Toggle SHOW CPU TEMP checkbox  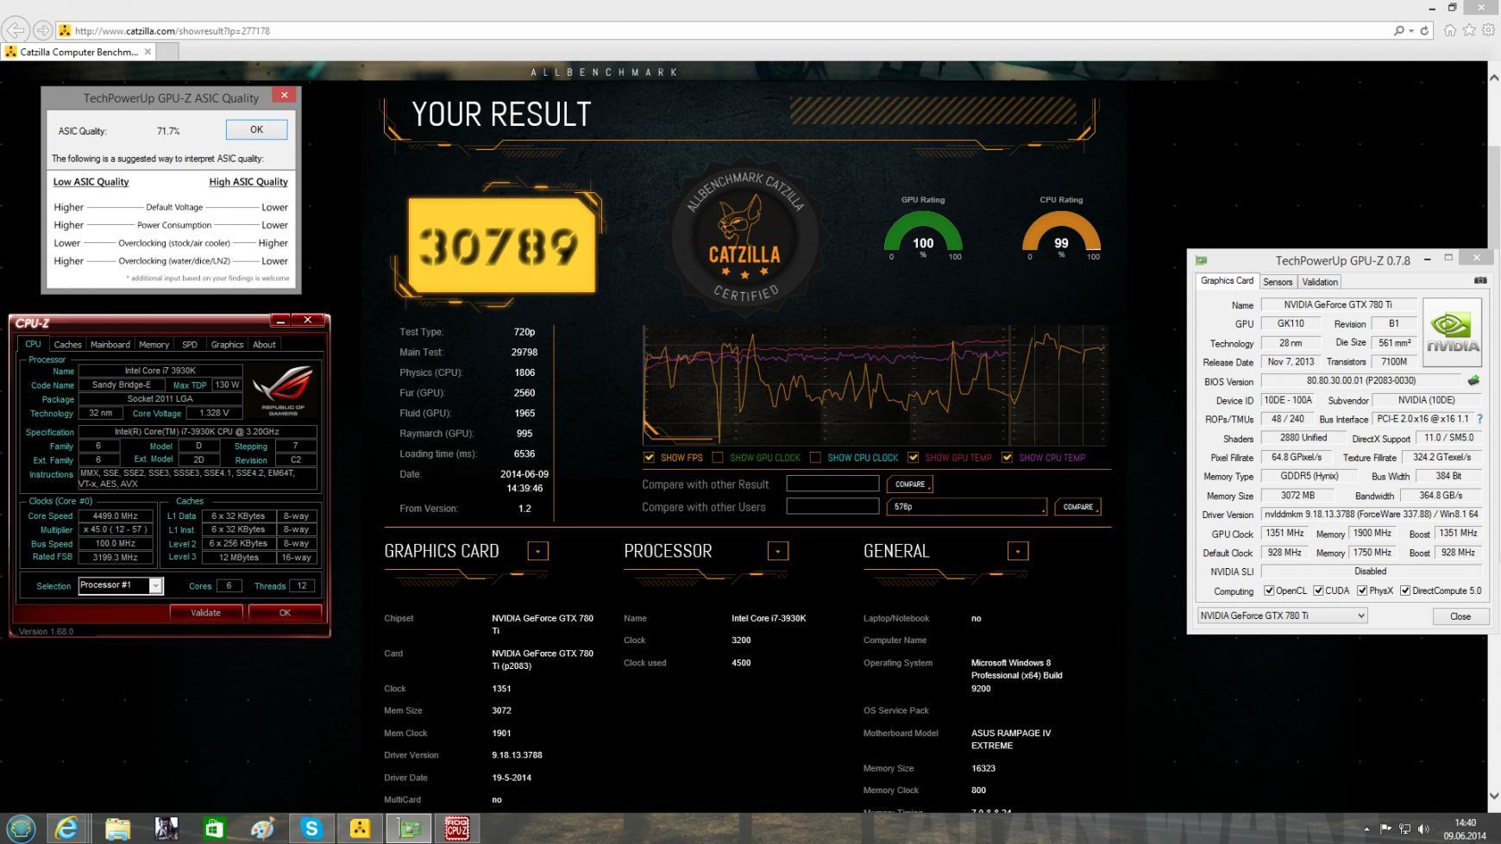tap(1007, 458)
